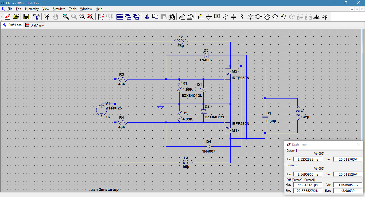
Task: Click the D4 1N4007 diode label
Action: click(209, 151)
